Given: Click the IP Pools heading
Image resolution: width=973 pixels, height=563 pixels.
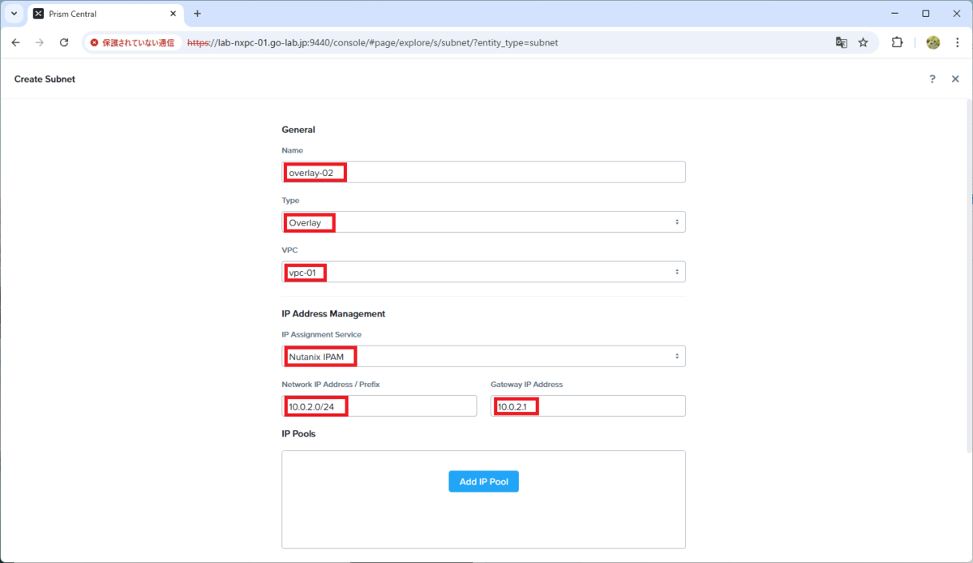Looking at the screenshot, I should click(x=298, y=434).
